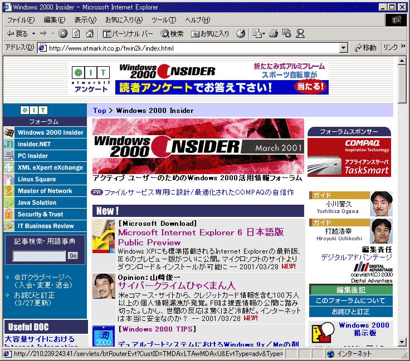
Task: Click the Mail toolbar icon
Action: pyautogui.click(x=257, y=34)
